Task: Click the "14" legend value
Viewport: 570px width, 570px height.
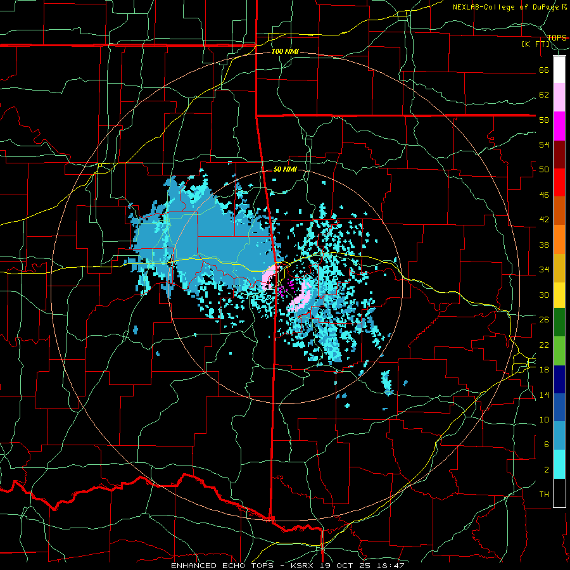Action: pos(544,395)
